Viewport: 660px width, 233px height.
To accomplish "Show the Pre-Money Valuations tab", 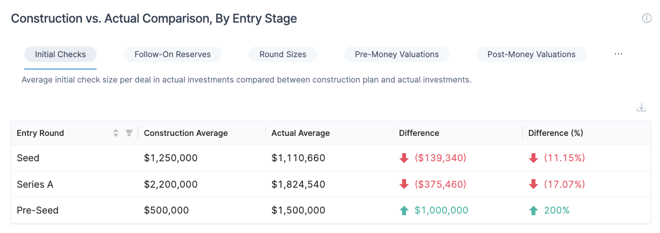I will (396, 54).
